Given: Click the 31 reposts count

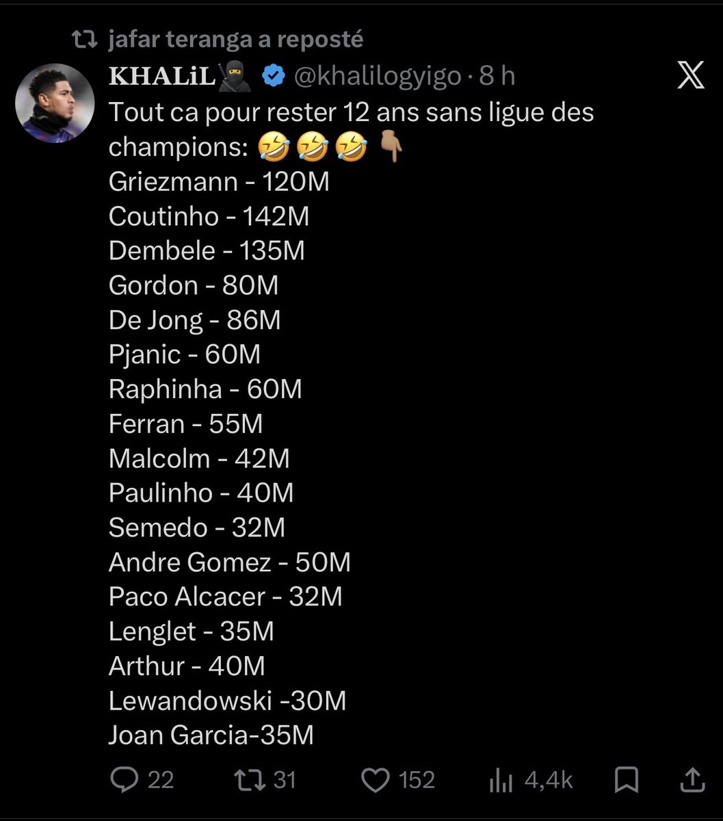Looking at the screenshot, I should click(284, 781).
